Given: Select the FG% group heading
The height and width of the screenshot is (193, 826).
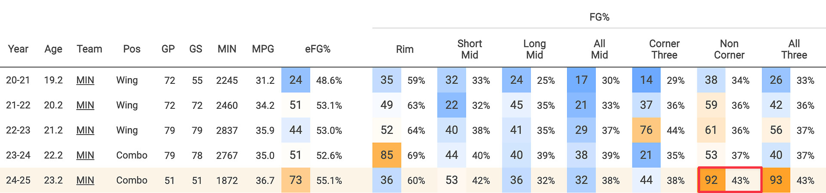Looking at the screenshot, I should coord(599,17).
